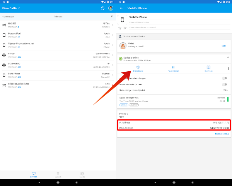
Task: Tap right Android Recents navigation button
Action: point(192,183)
